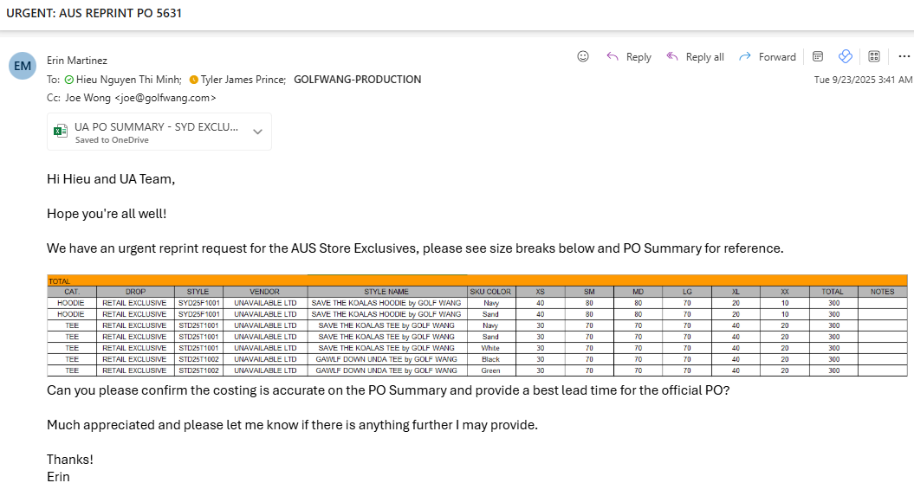Image resolution: width=914 pixels, height=483 pixels.
Task: Expand the attachment options chevron
Action: [x=257, y=132]
